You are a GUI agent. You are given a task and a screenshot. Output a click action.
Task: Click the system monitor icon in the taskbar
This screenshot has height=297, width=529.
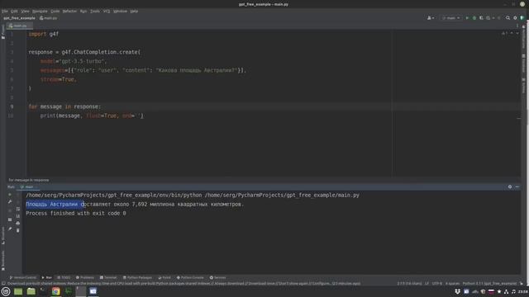coord(69,291)
